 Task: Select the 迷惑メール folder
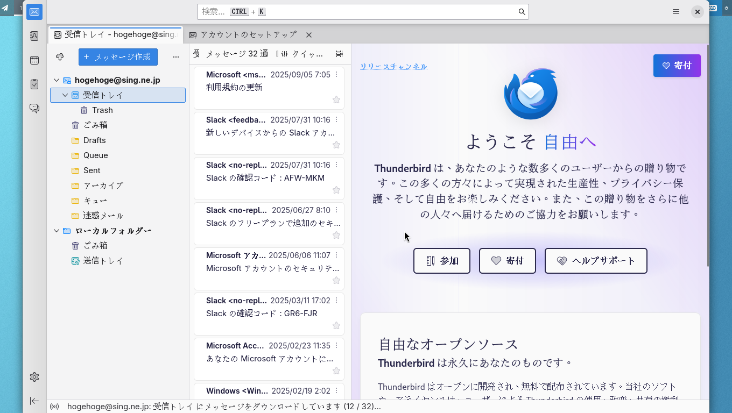[118, 216]
